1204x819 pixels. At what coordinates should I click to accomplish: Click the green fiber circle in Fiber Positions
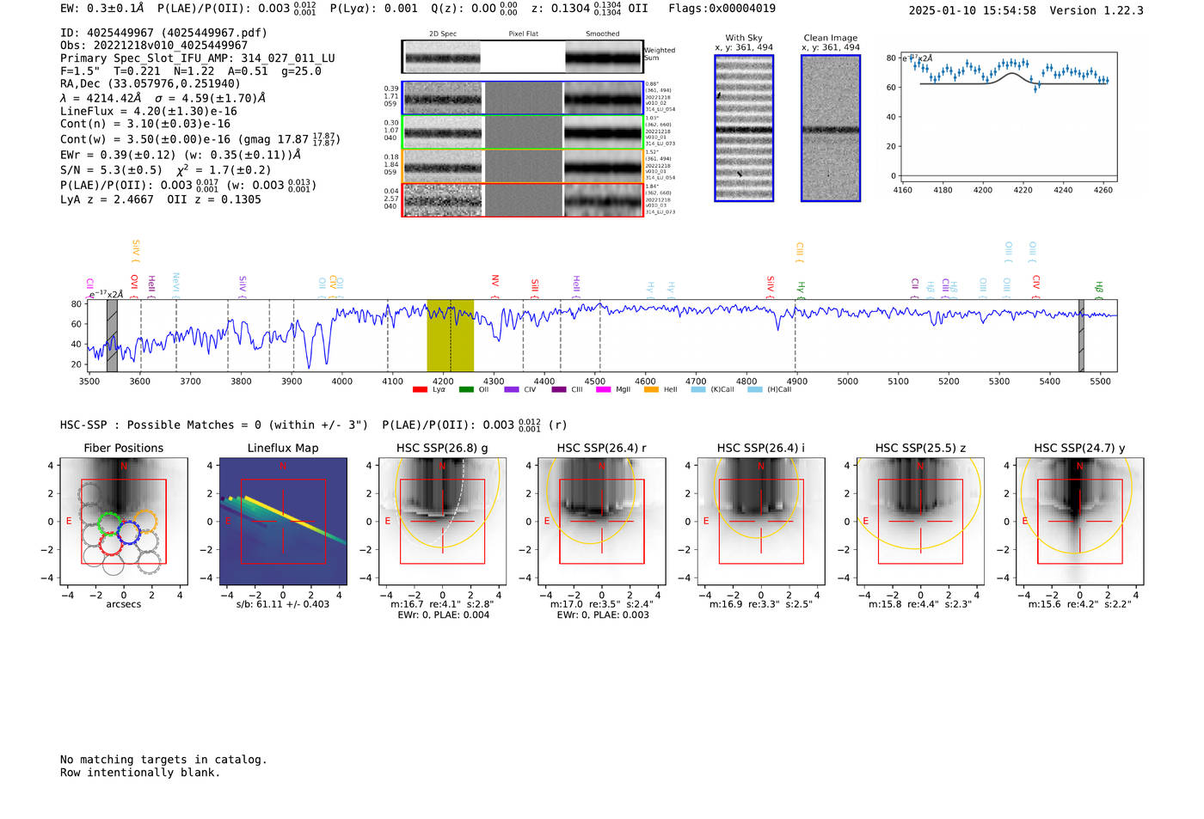click(109, 523)
